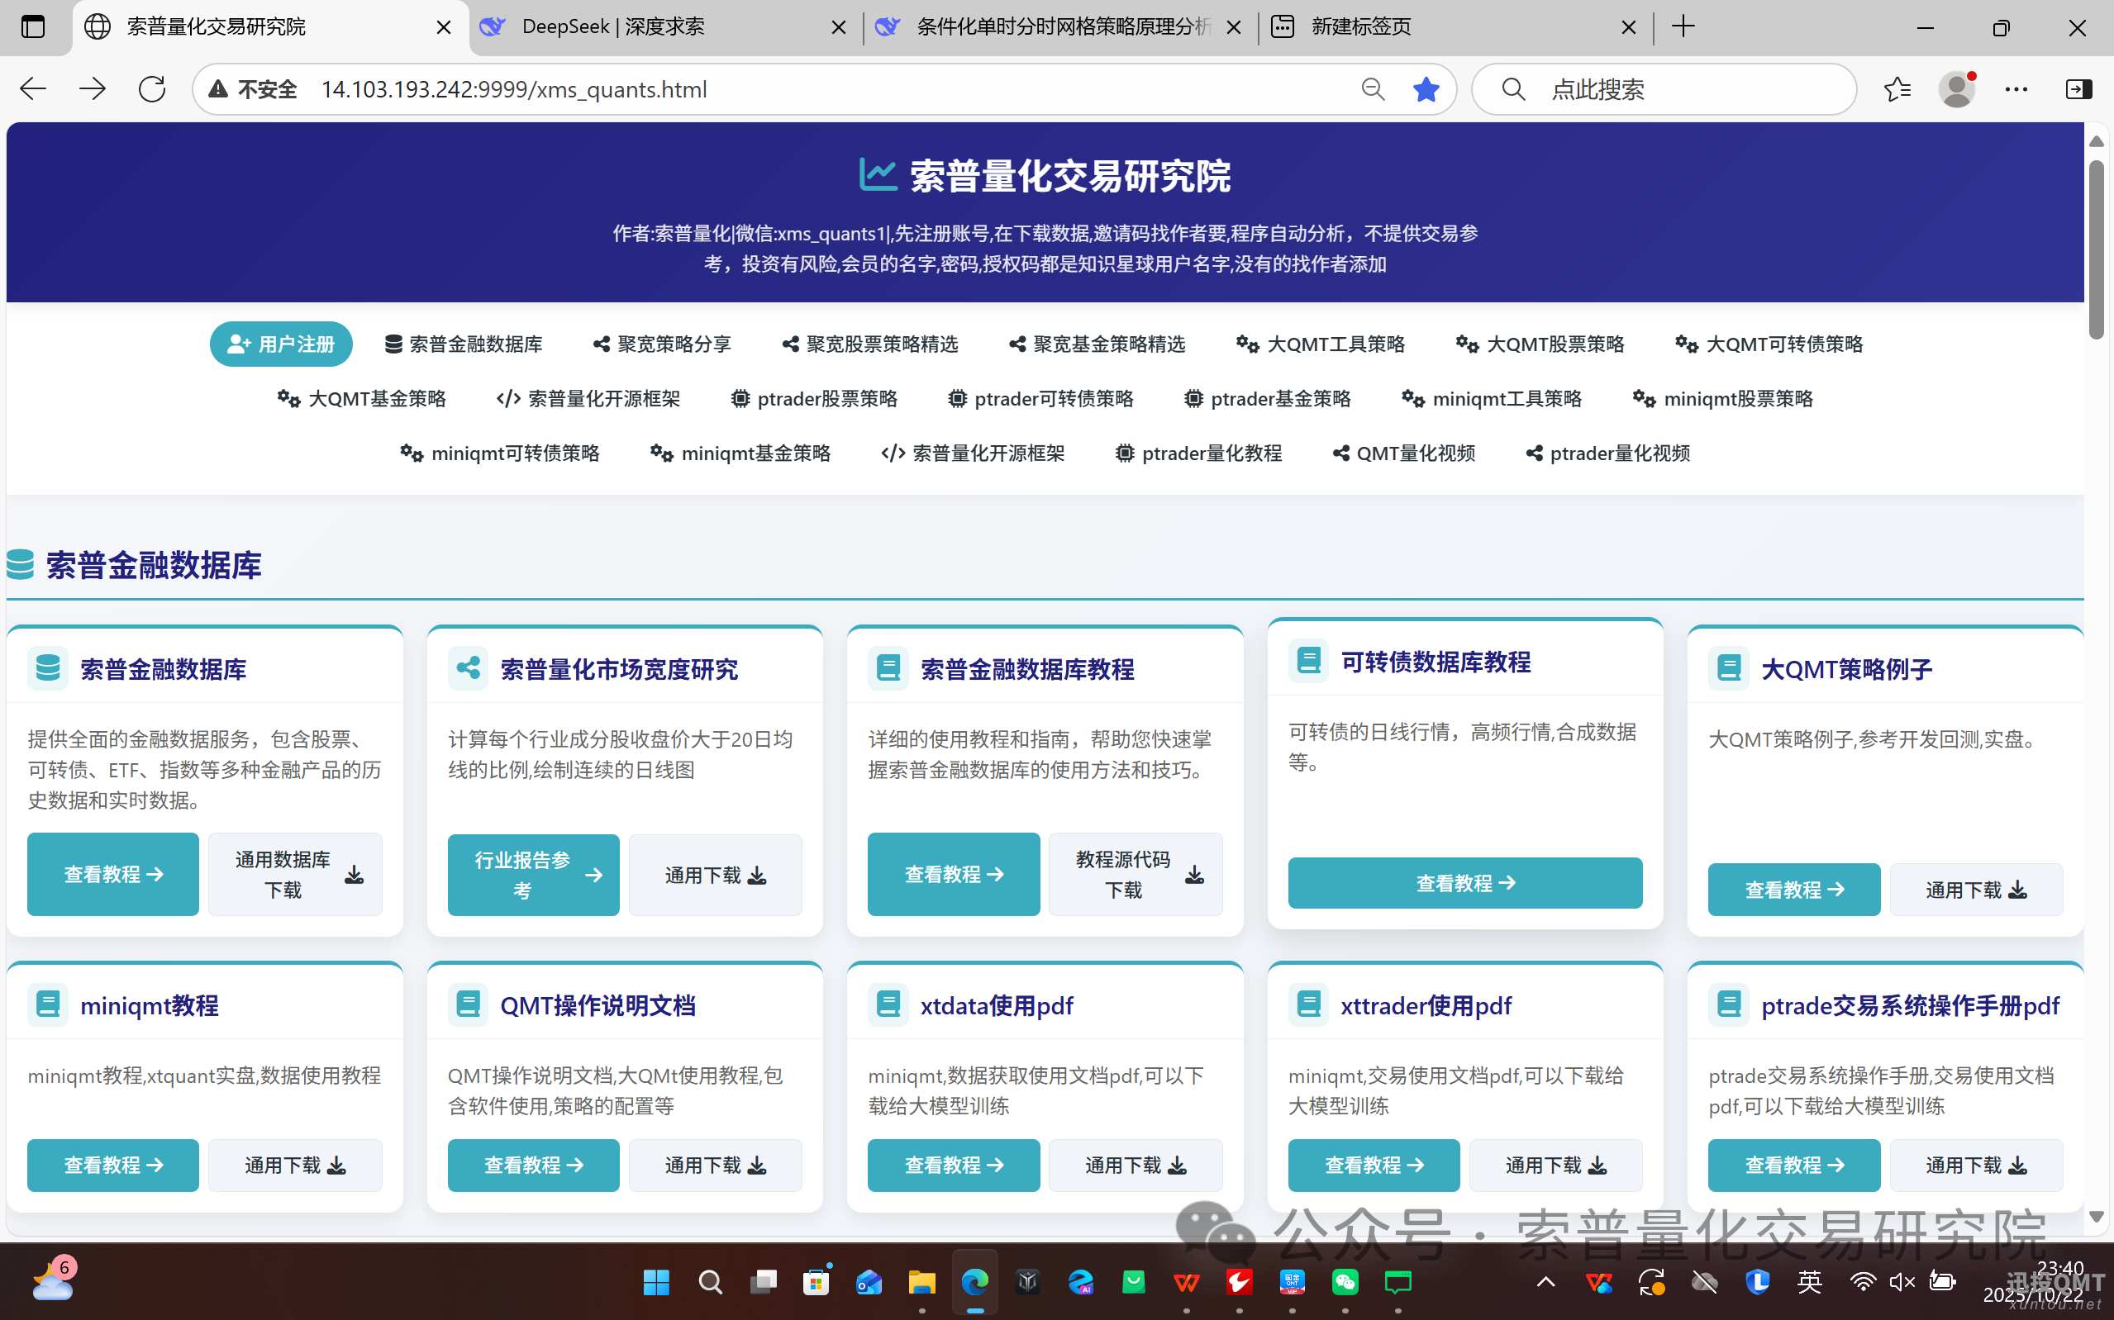2114x1320 pixels.
Task: Toggle the muted volume icon in tray
Action: (x=1902, y=1281)
